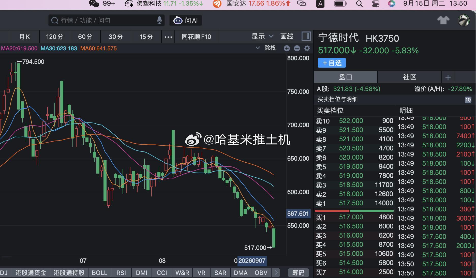Screen dimensions: 476x278
Task: Click the A股 321.83 price link
Action: pos(349,89)
